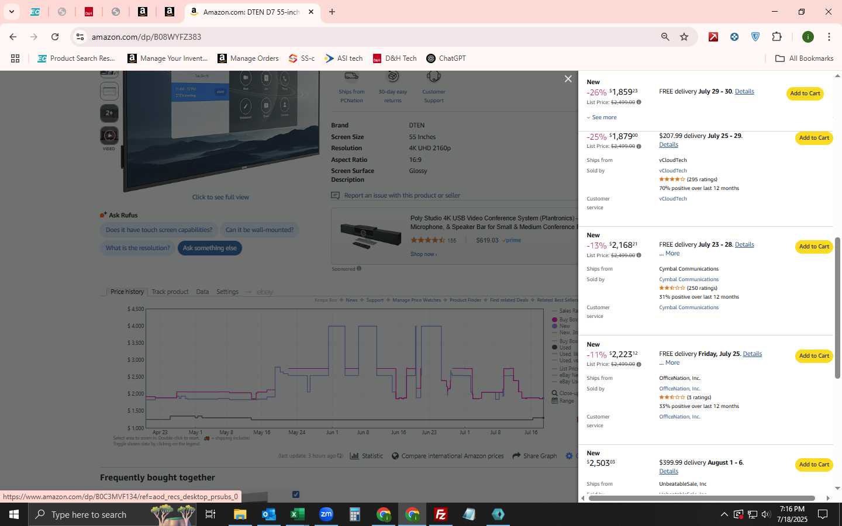Open the Chrome three-dot menu
The width and height of the screenshot is (842, 526).
click(x=829, y=37)
